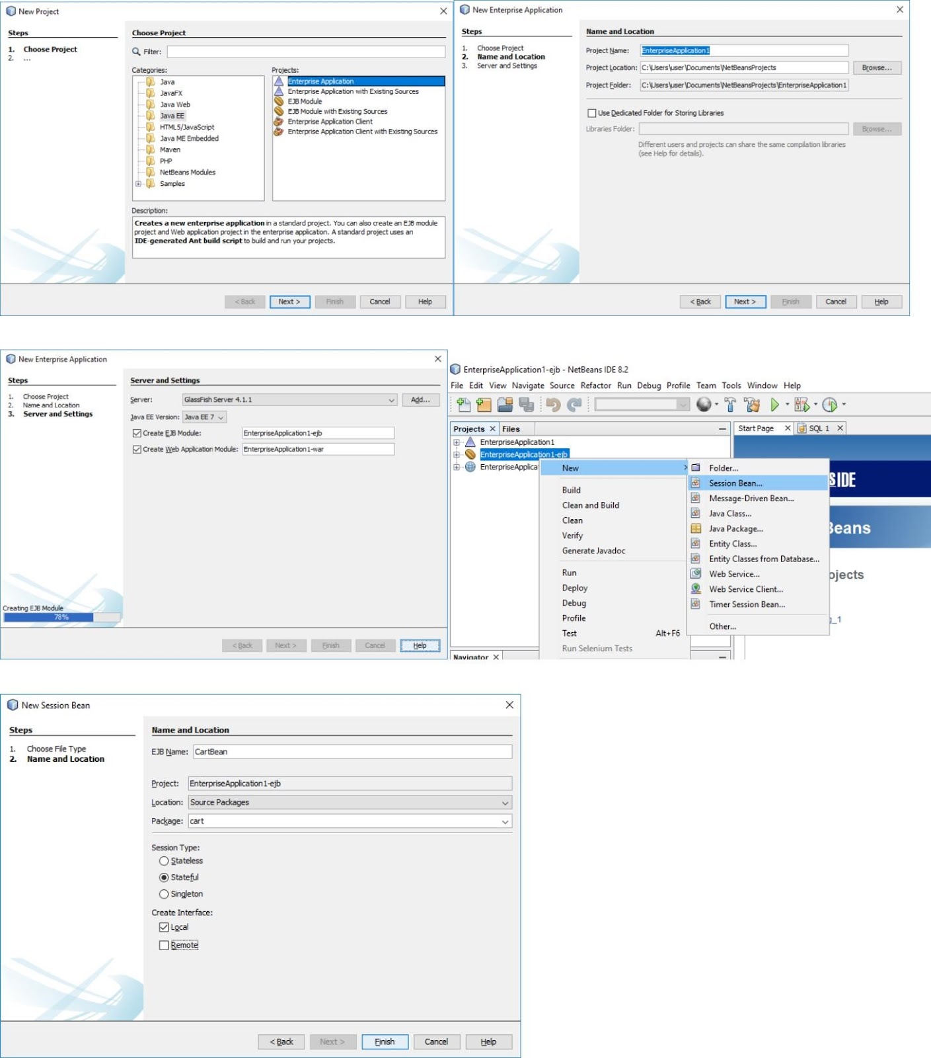Click the Build Project hammer icon
931x1058 pixels.
coord(730,405)
